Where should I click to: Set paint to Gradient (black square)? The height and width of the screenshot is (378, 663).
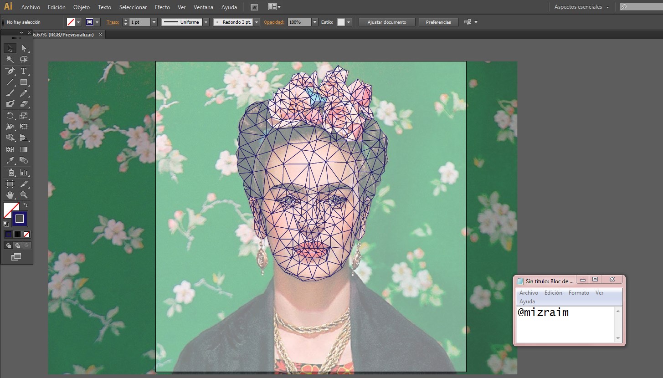coord(17,234)
